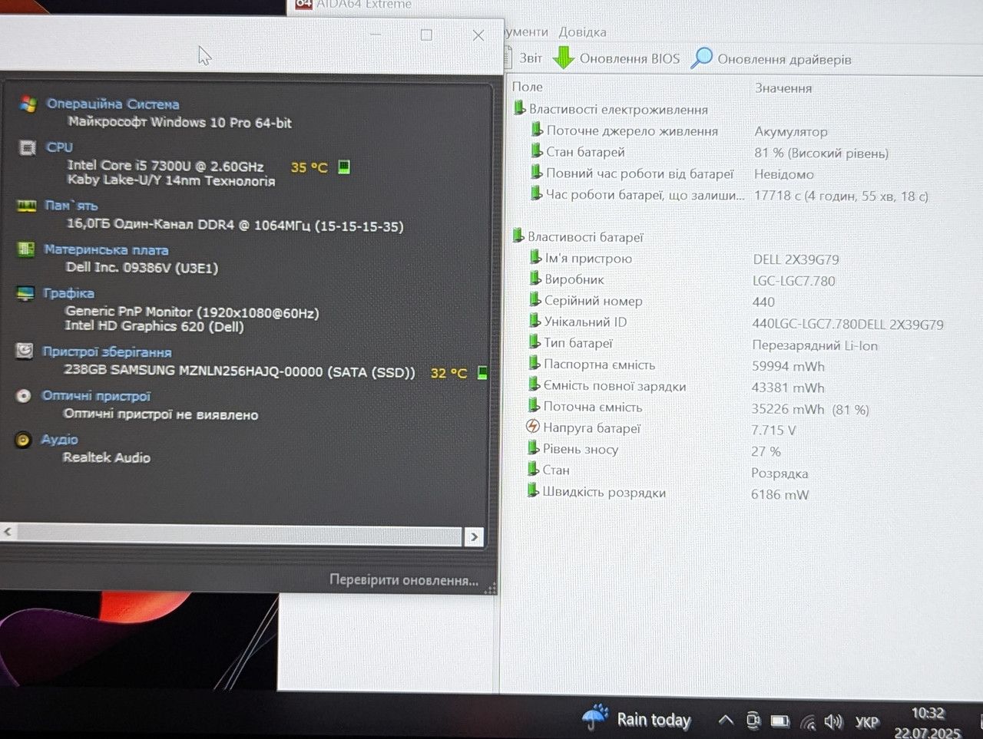983x739 pixels.
Task: Open the Материнська плата section link
Action: [x=106, y=249]
